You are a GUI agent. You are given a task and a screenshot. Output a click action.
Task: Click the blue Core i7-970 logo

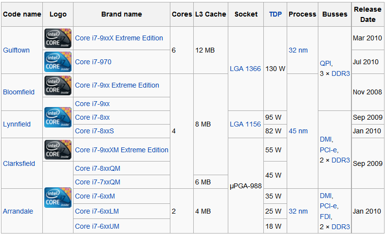(x=58, y=62)
